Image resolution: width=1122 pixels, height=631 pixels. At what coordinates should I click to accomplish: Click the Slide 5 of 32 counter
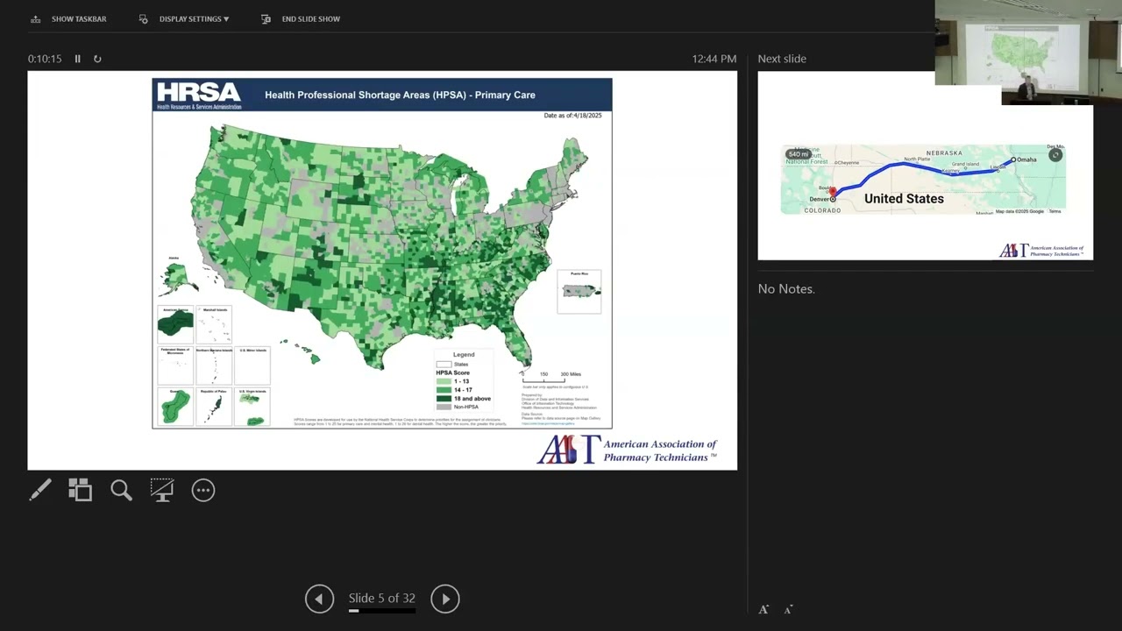point(382,598)
